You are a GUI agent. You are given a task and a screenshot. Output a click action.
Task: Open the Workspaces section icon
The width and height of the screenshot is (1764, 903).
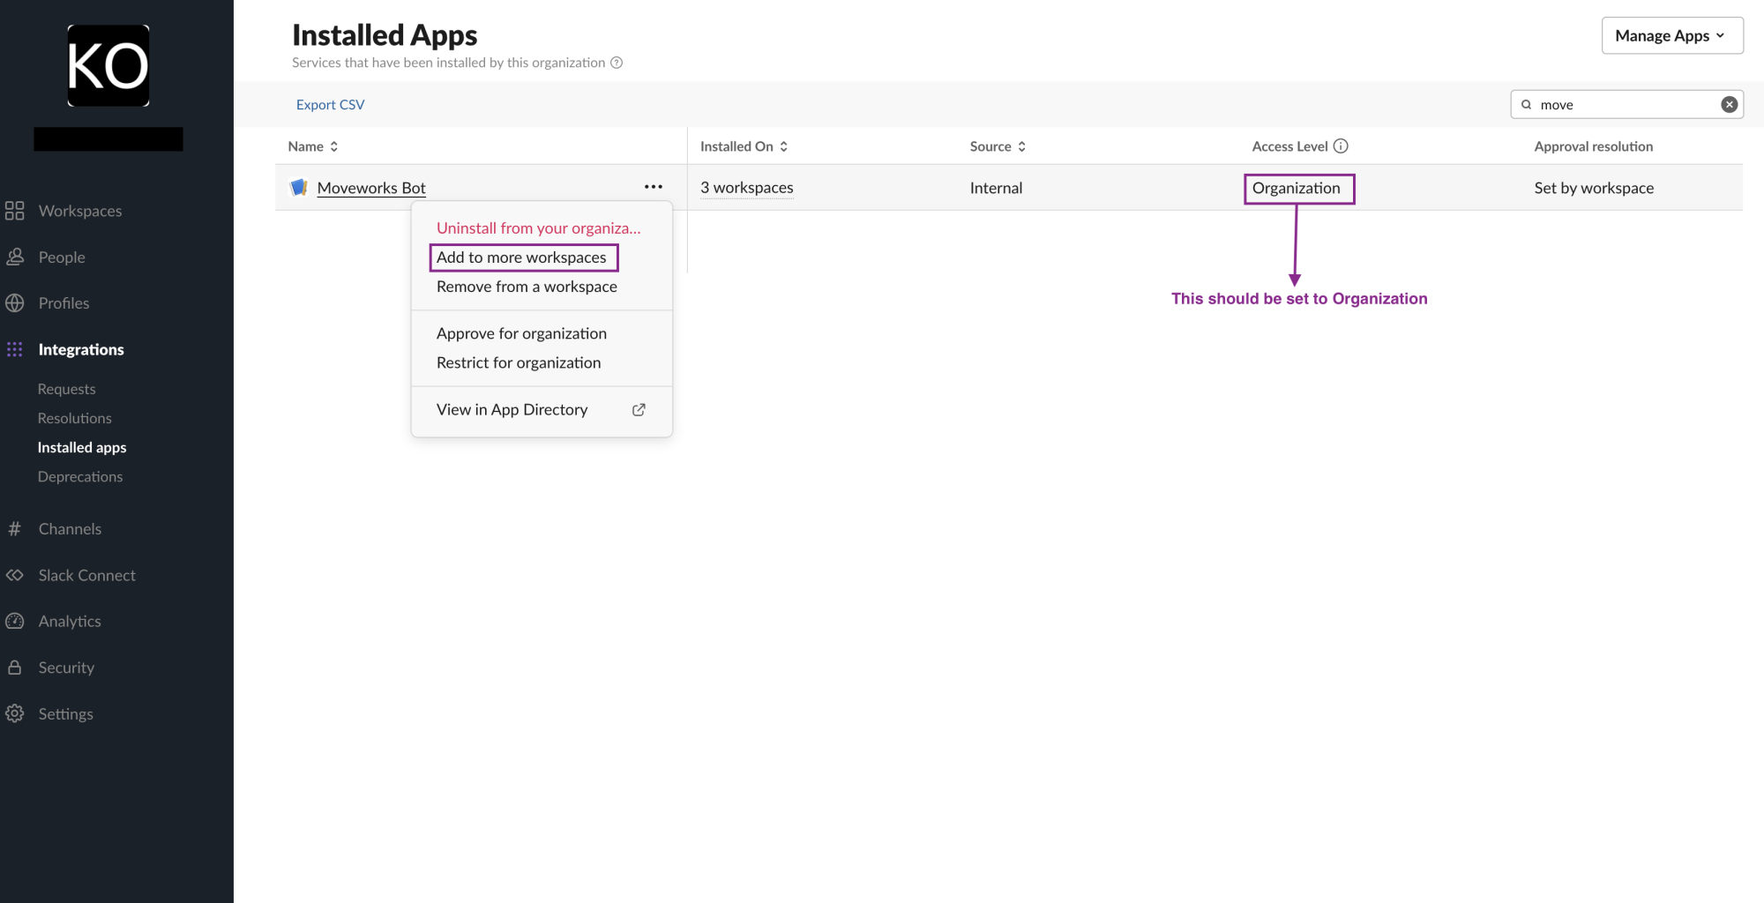pyautogui.click(x=14, y=211)
